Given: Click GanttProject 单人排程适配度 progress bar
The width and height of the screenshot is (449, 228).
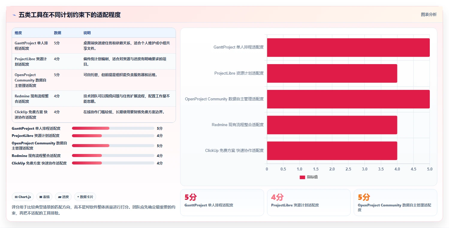Looking at the screenshot, I should 113,128.
